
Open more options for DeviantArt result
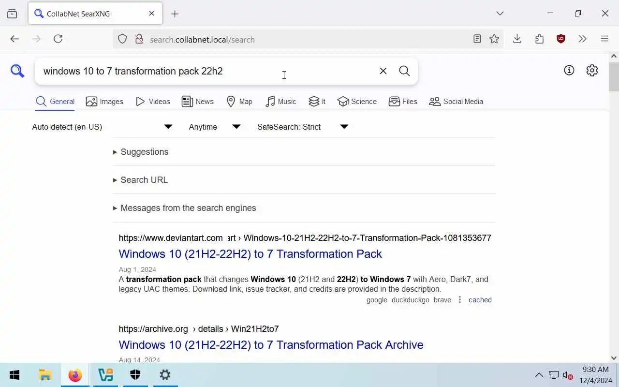pos(460,300)
